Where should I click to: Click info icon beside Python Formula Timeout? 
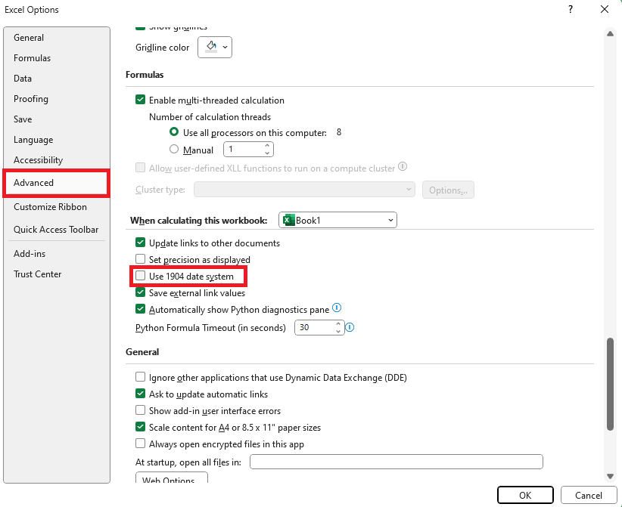pos(350,328)
